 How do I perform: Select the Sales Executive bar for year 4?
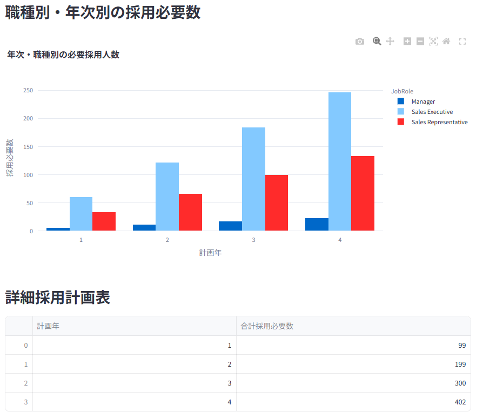pyautogui.click(x=339, y=161)
